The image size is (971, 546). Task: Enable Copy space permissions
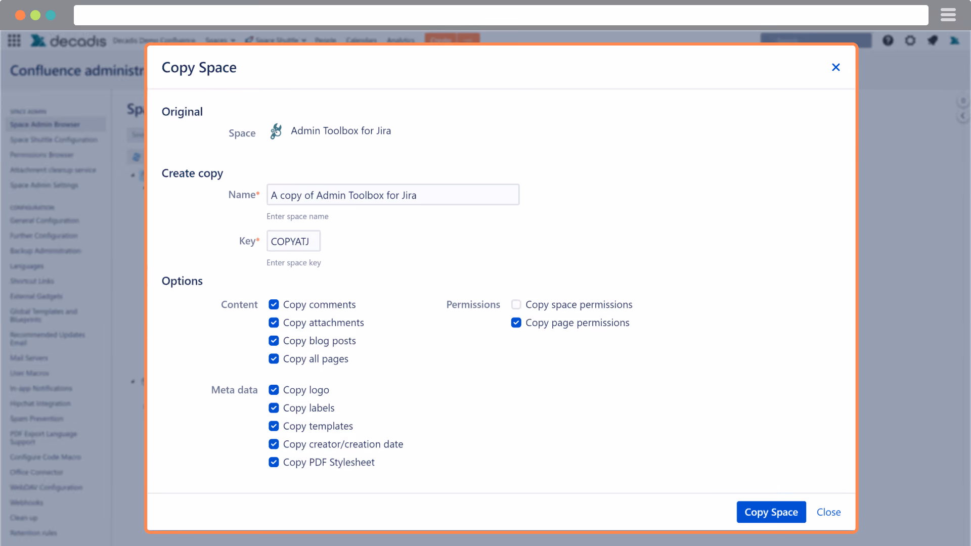(x=516, y=304)
